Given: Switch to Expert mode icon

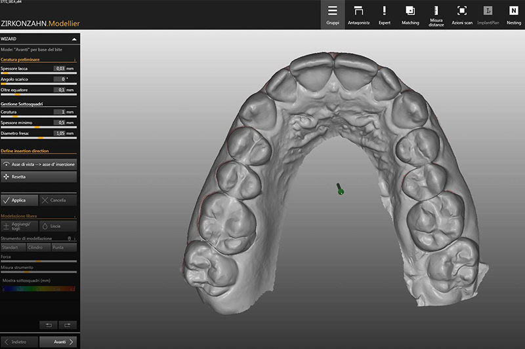Looking at the screenshot, I should point(384,16).
